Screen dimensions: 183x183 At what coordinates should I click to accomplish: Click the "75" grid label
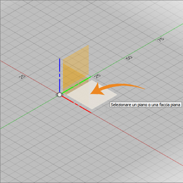[161, 40]
